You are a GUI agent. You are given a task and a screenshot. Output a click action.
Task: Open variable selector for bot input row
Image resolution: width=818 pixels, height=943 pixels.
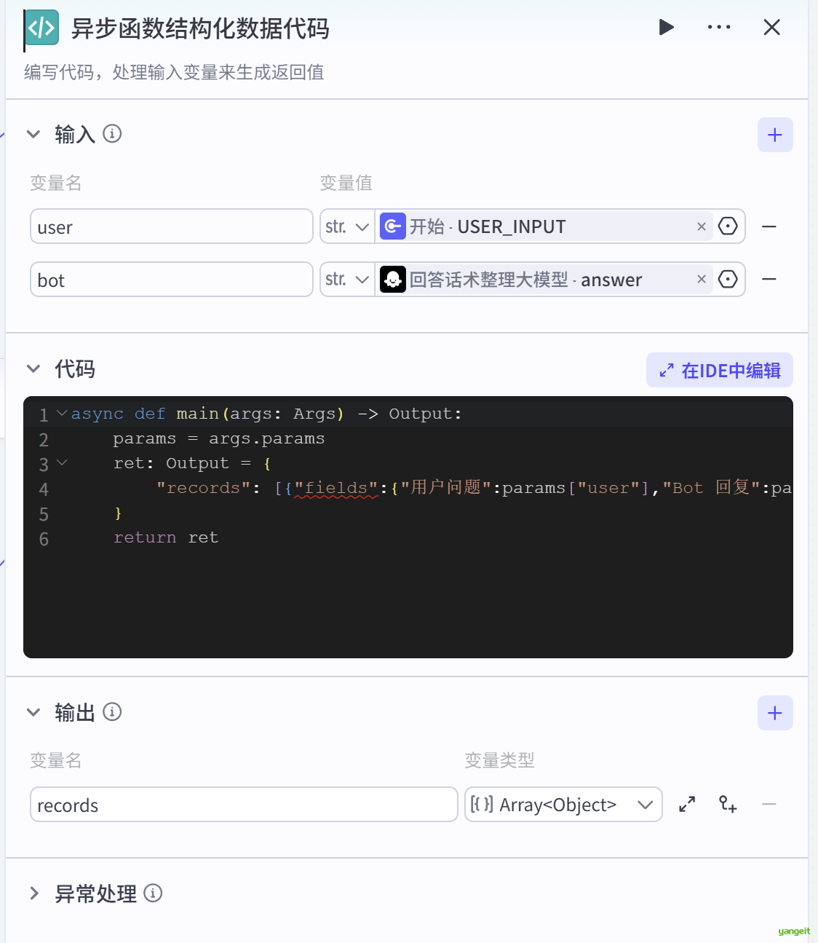coord(727,280)
